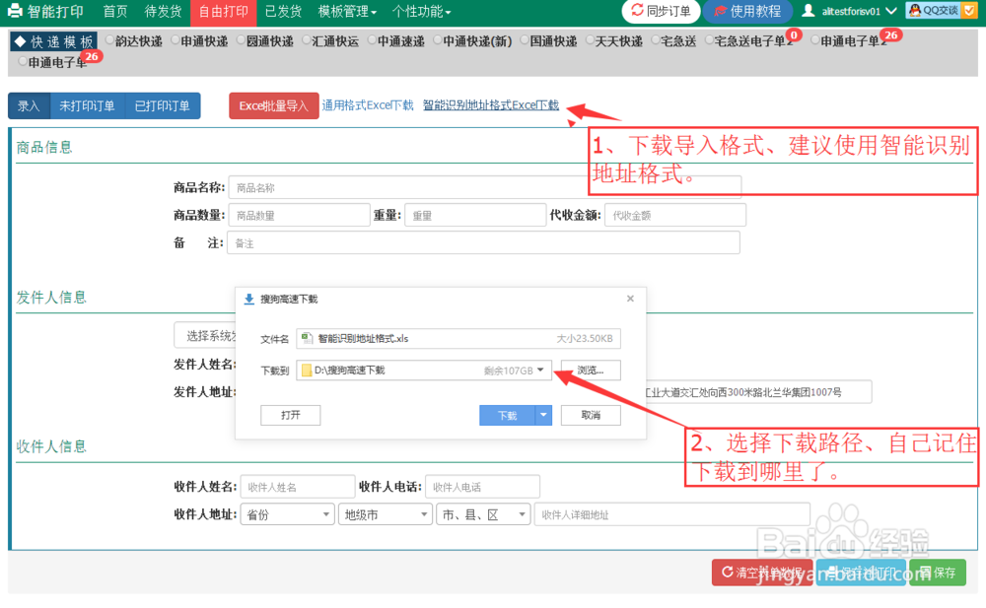Screen dimensions: 986x608
Task: Click the 同步订单 refresh icon
Action: (x=637, y=10)
